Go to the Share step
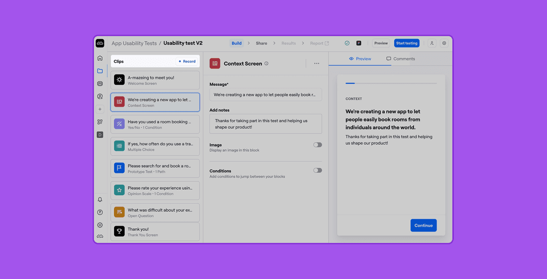This screenshot has height=279, width=547. [261, 43]
